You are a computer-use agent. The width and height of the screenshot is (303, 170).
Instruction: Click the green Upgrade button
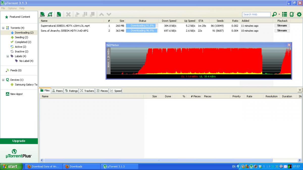point(19,141)
